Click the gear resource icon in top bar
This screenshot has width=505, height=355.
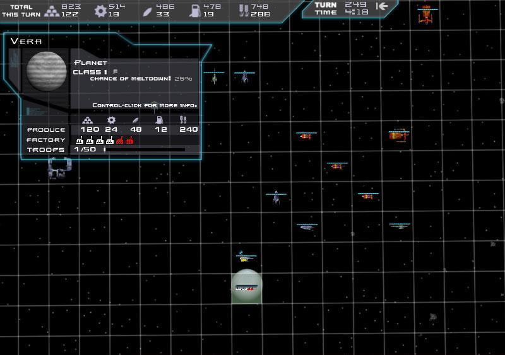(x=100, y=10)
